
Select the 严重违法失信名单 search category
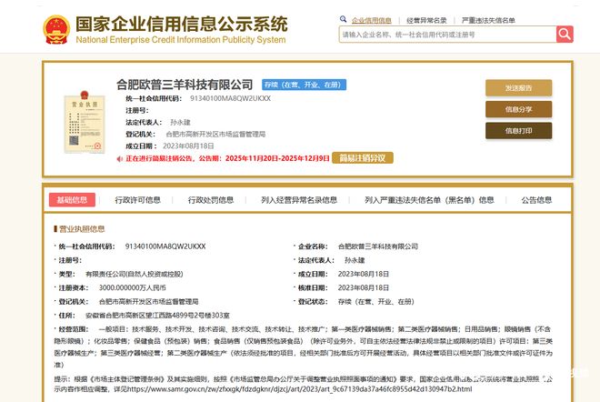click(488, 20)
